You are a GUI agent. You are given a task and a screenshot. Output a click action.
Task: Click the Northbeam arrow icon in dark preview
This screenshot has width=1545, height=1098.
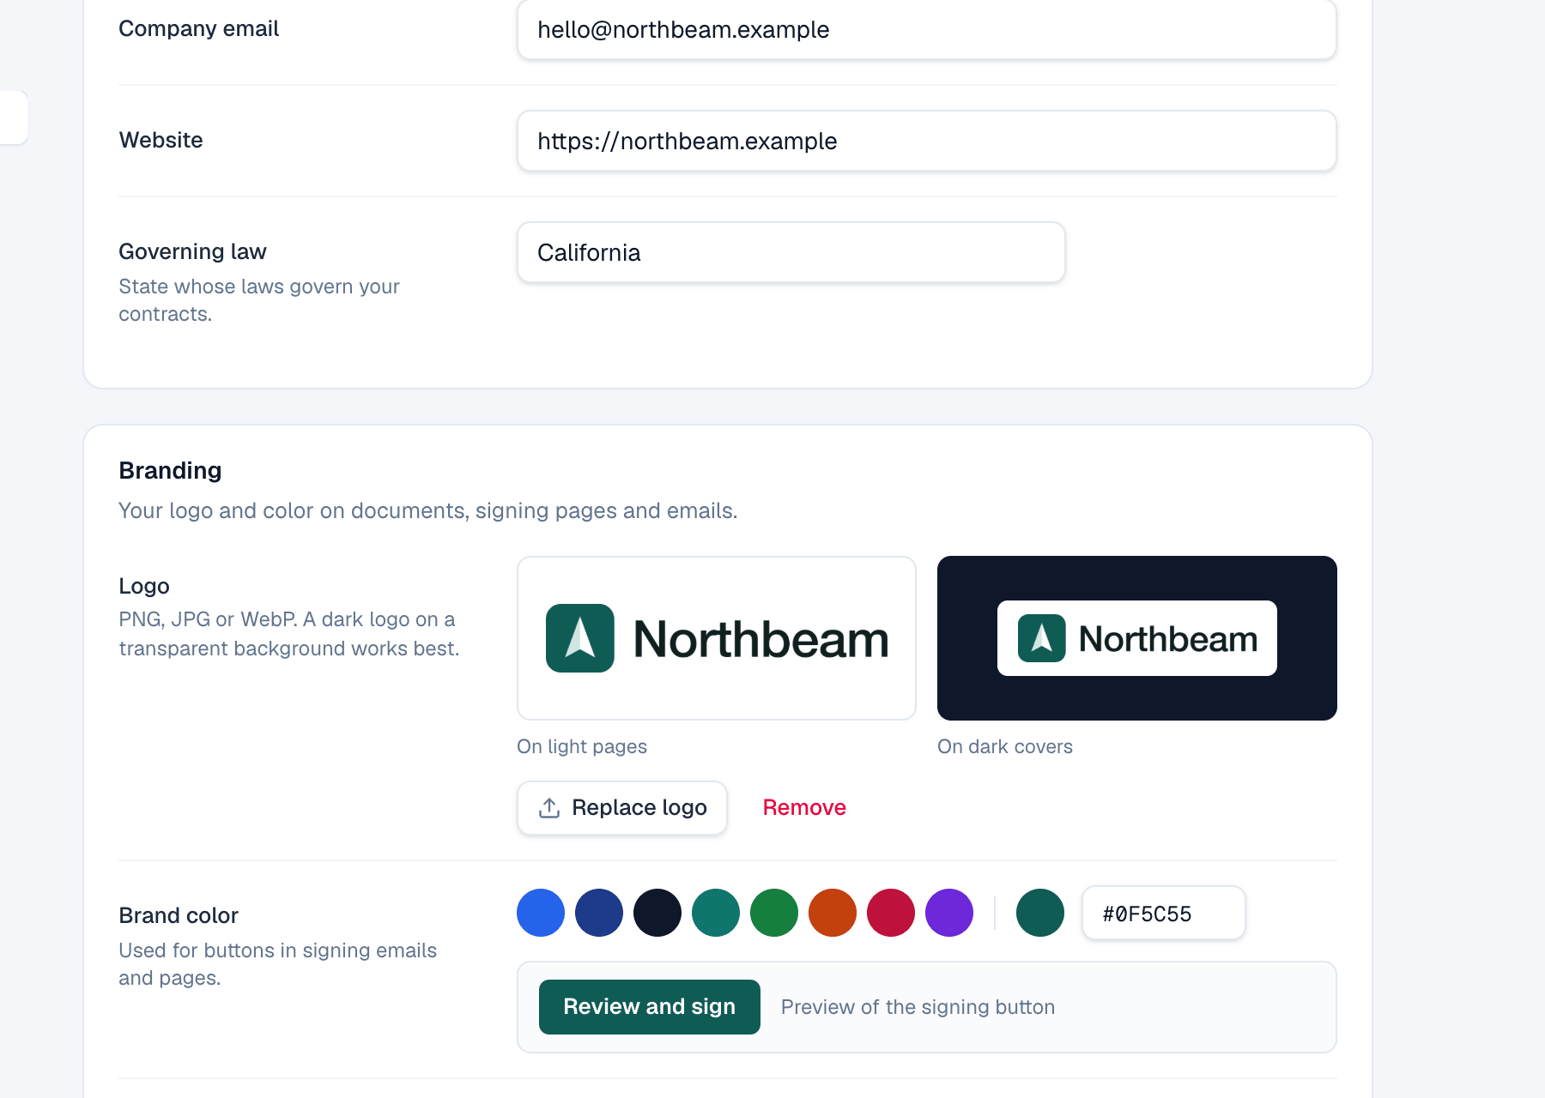point(1041,638)
